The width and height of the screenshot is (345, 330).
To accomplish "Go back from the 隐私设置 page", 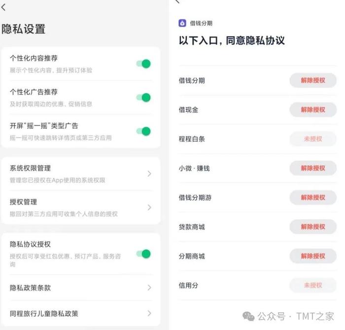I will (3, 7).
